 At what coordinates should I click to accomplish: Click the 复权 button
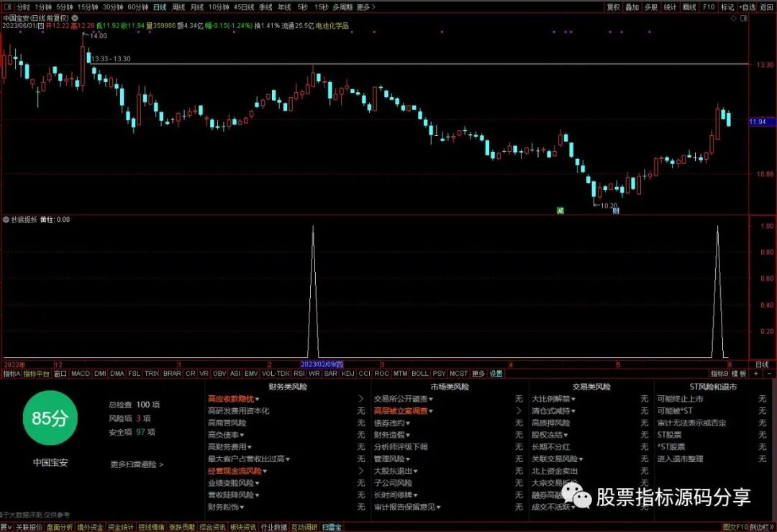coord(613,7)
